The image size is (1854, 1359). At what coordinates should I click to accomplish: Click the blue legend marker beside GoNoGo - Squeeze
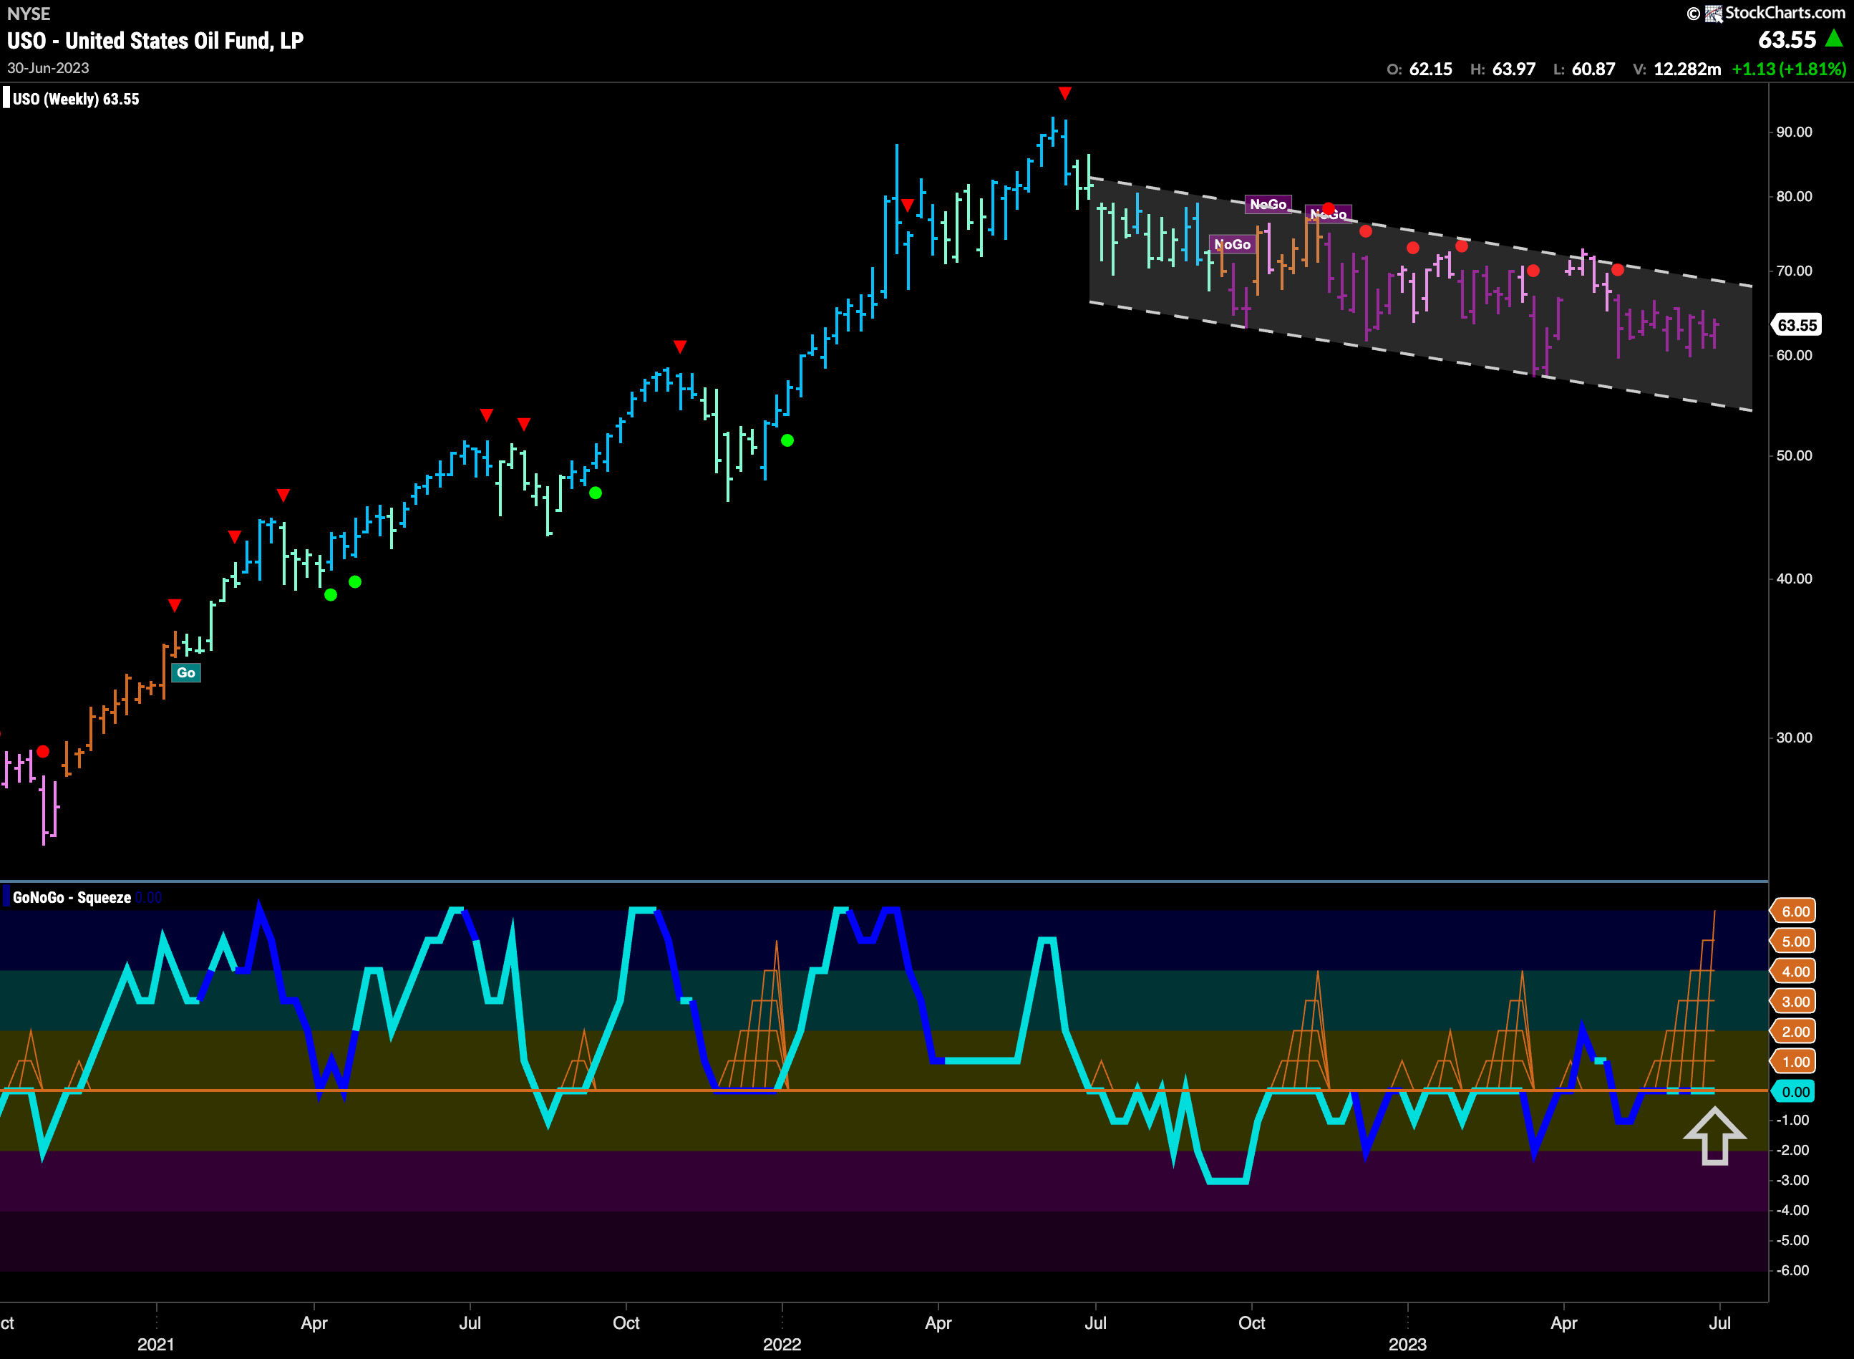click(x=6, y=897)
